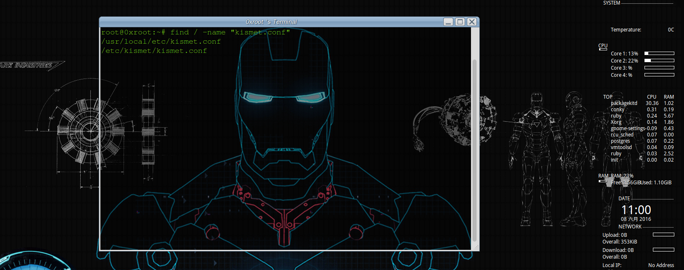Image resolution: width=684 pixels, height=270 pixels.
Task: Click the Core 3: % label
Action: [621, 68]
